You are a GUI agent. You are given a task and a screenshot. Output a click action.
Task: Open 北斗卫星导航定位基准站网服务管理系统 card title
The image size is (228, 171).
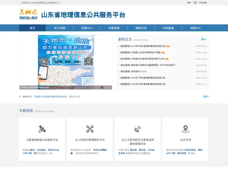click(x=138, y=142)
